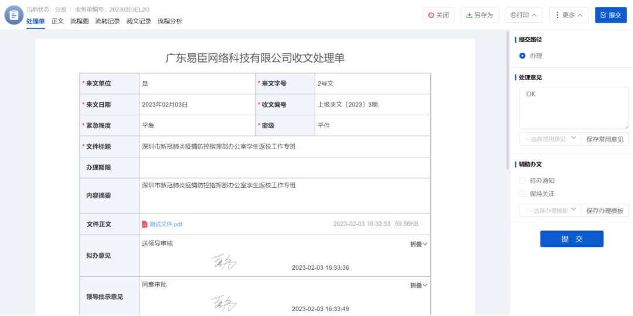Enable the 保持关注 checkbox
This screenshot has height=316, width=633.
point(522,194)
